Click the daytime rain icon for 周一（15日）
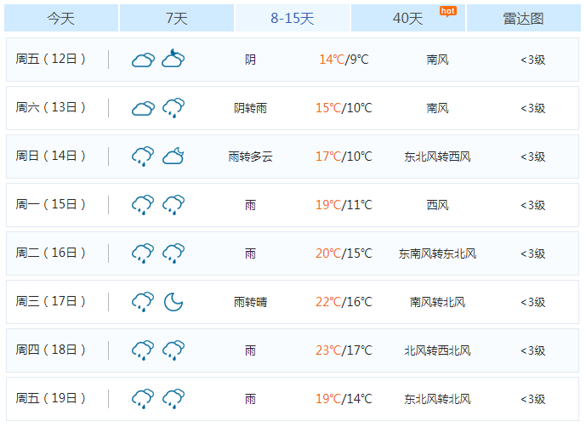The image size is (586, 427). tap(143, 205)
